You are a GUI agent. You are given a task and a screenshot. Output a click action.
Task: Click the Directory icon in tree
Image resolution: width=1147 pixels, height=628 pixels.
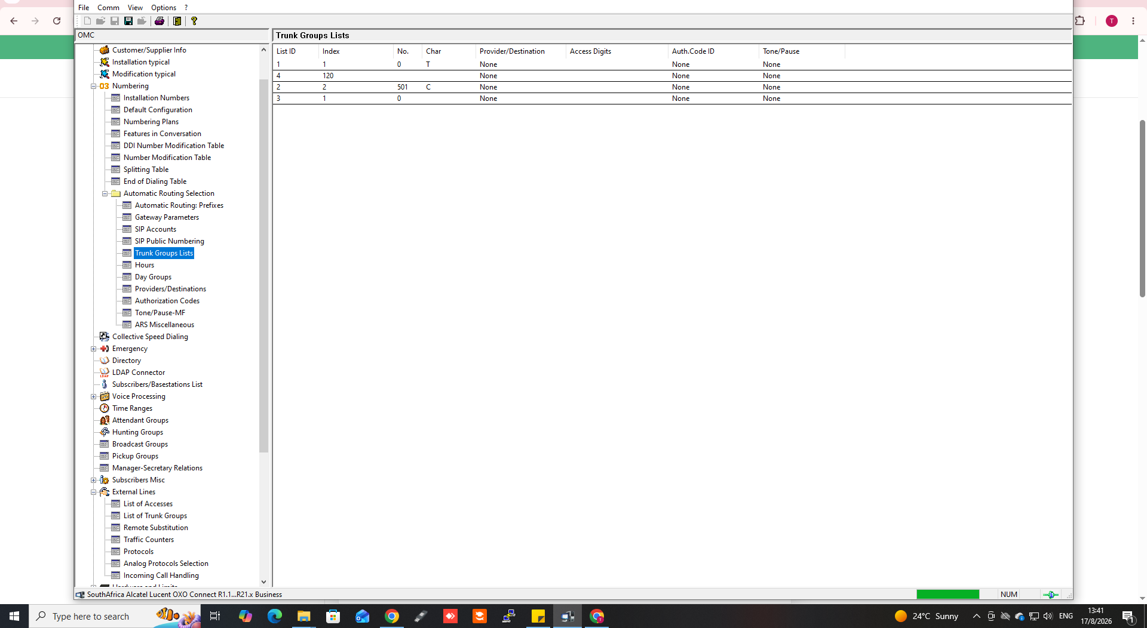click(105, 361)
